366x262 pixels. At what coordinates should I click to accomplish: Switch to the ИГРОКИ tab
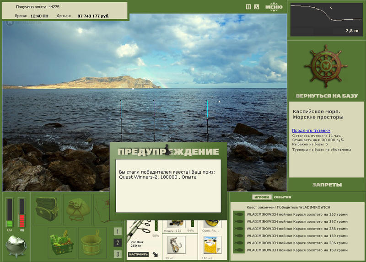[x=262, y=197]
